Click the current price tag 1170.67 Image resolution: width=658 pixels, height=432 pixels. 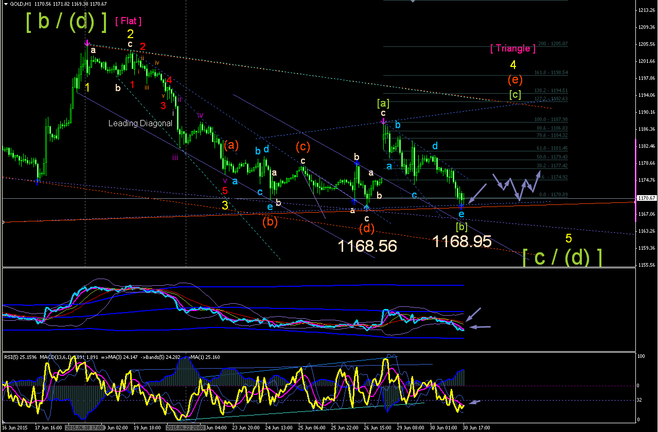click(646, 198)
